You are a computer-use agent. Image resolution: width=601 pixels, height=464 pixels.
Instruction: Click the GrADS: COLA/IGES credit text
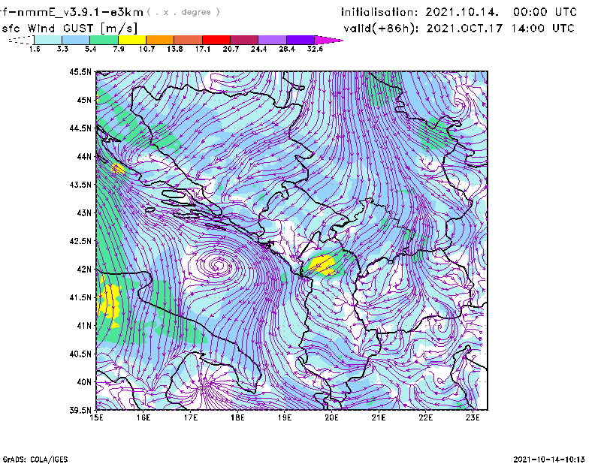(35, 459)
